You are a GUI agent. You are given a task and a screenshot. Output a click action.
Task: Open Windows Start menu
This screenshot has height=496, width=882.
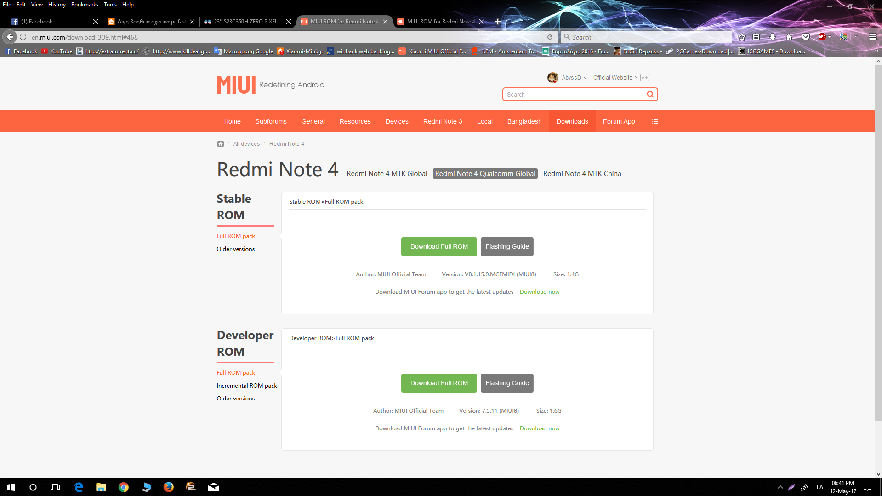(x=11, y=487)
